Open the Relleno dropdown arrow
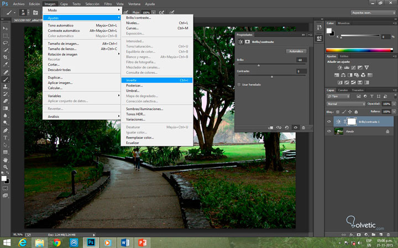Screen dimensions: 398x248 (x=394, y=111)
